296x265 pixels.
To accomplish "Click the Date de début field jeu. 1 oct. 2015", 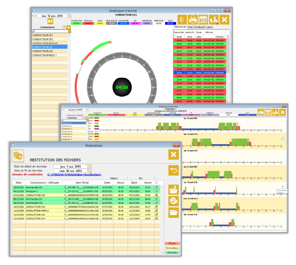I will [71, 167].
